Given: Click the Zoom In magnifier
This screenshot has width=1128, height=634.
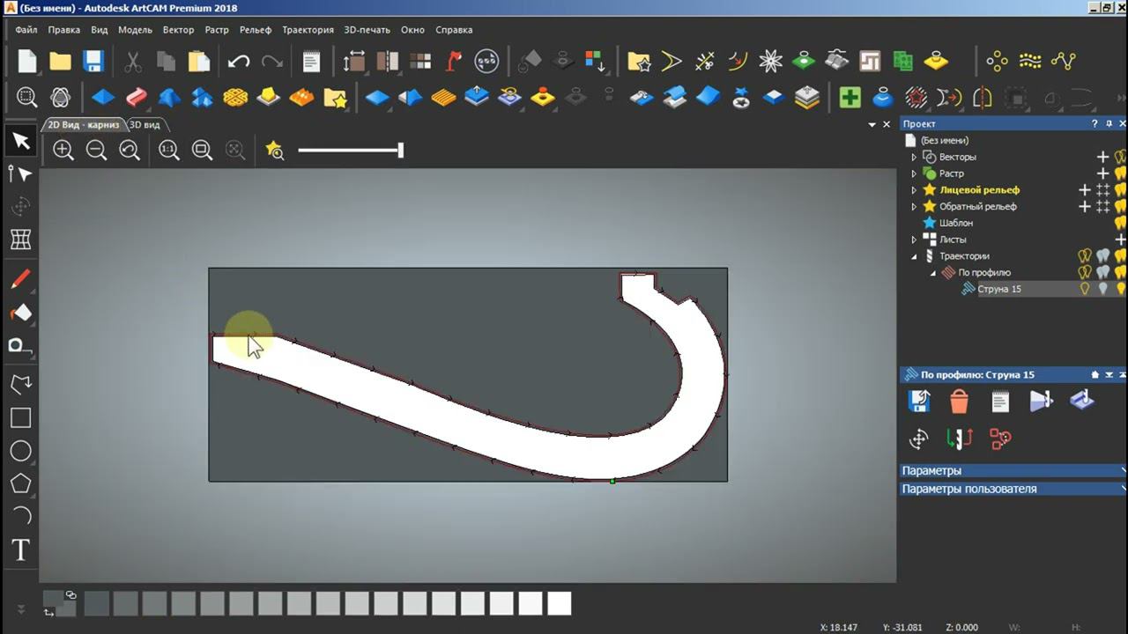Looking at the screenshot, I should click(63, 150).
